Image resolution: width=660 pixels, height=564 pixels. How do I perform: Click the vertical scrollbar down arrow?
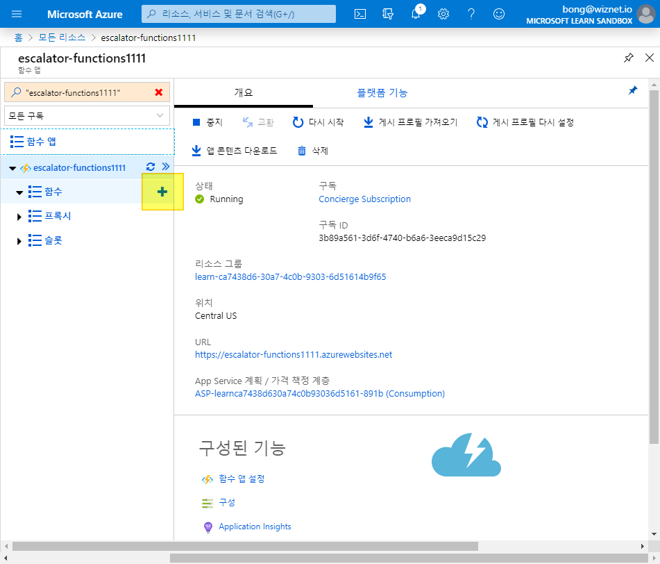click(x=654, y=535)
